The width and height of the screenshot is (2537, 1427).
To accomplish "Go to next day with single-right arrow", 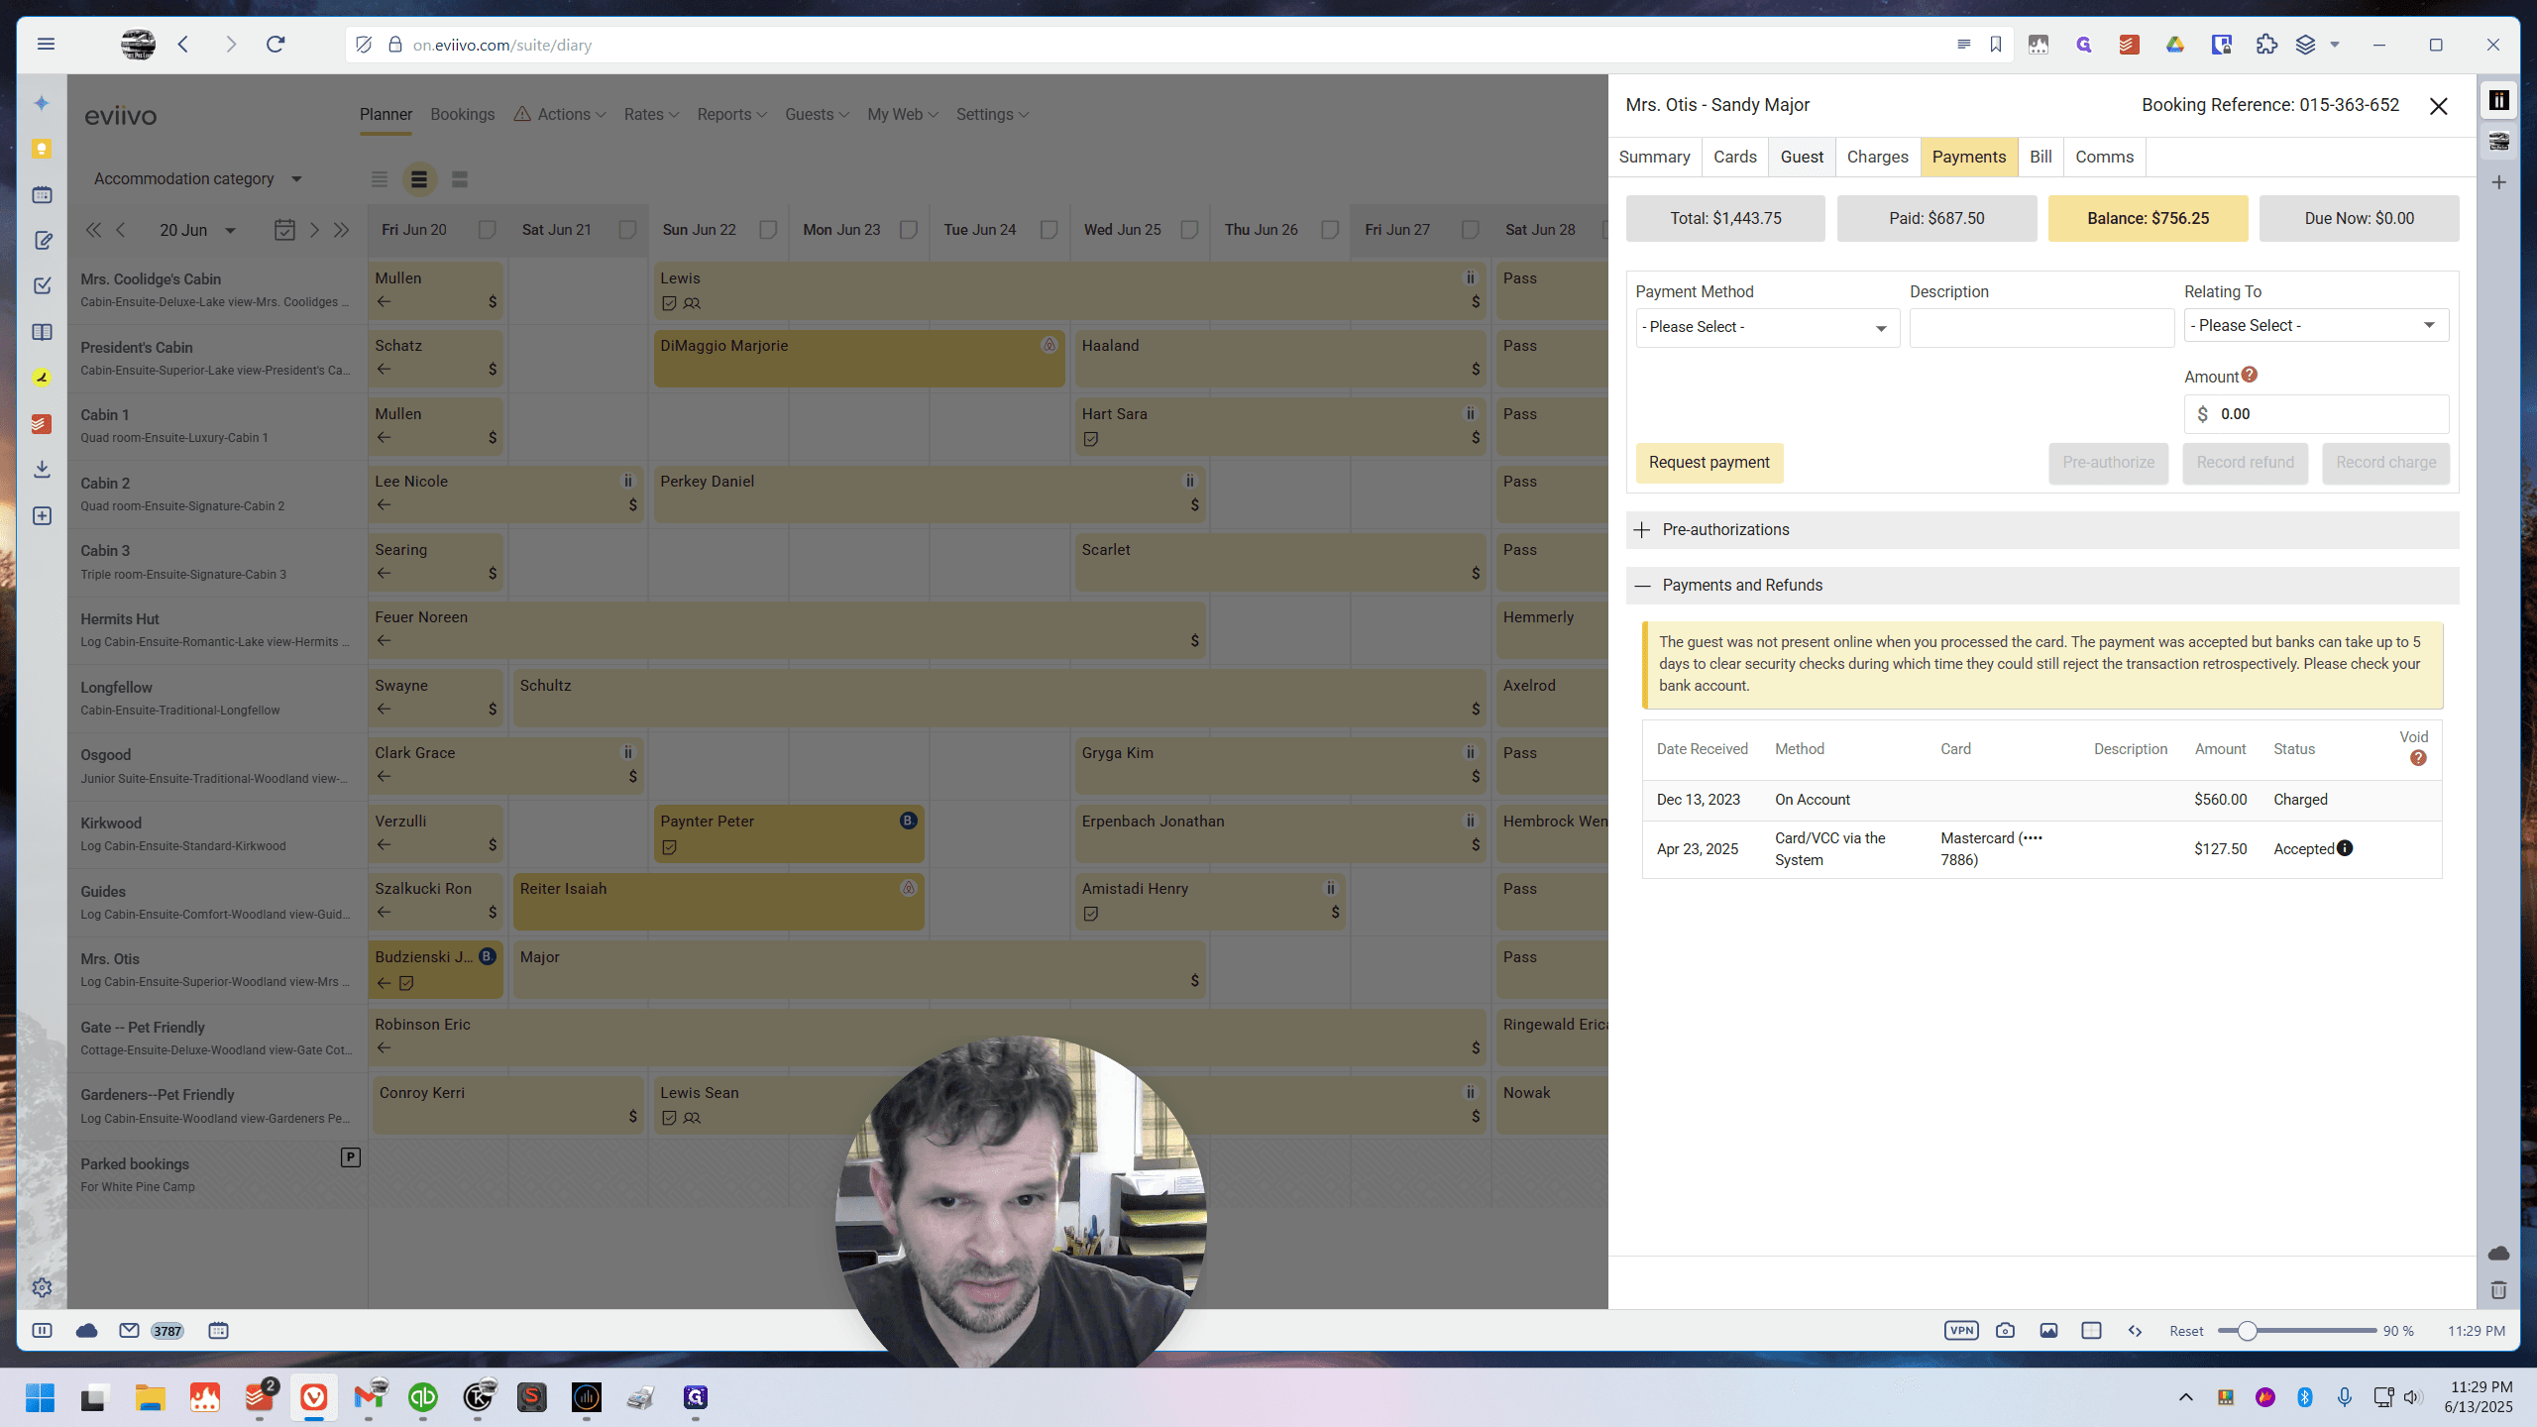I will pos(314,230).
